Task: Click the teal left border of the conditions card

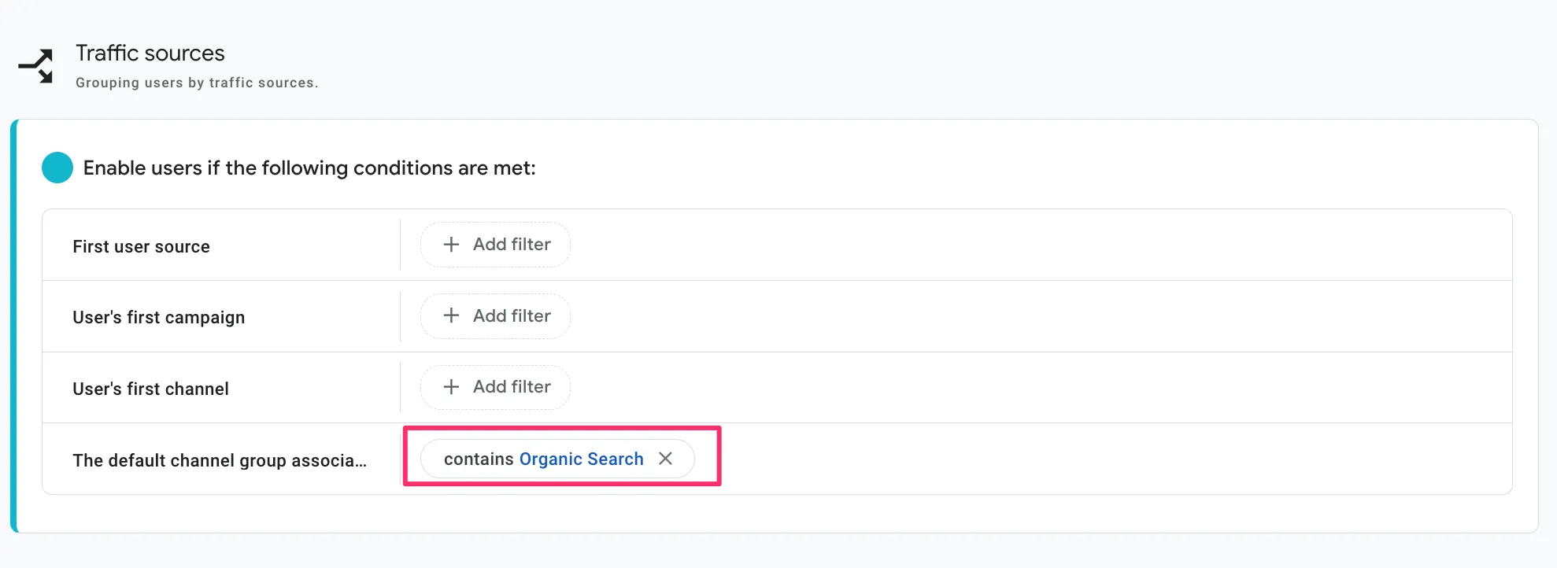Action: click(13, 326)
